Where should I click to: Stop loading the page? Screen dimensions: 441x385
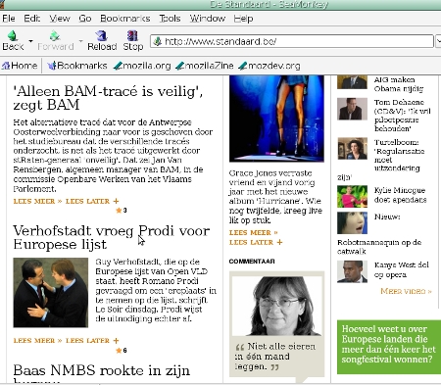coord(133,40)
